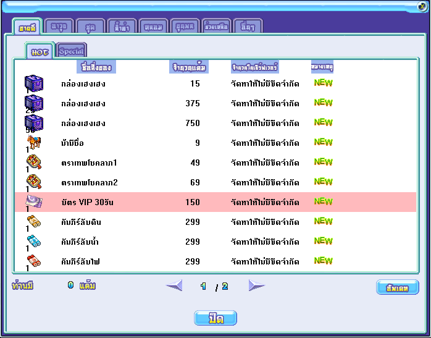Click the ตราเทพโชคลาภ1 badge icon

(33, 163)
